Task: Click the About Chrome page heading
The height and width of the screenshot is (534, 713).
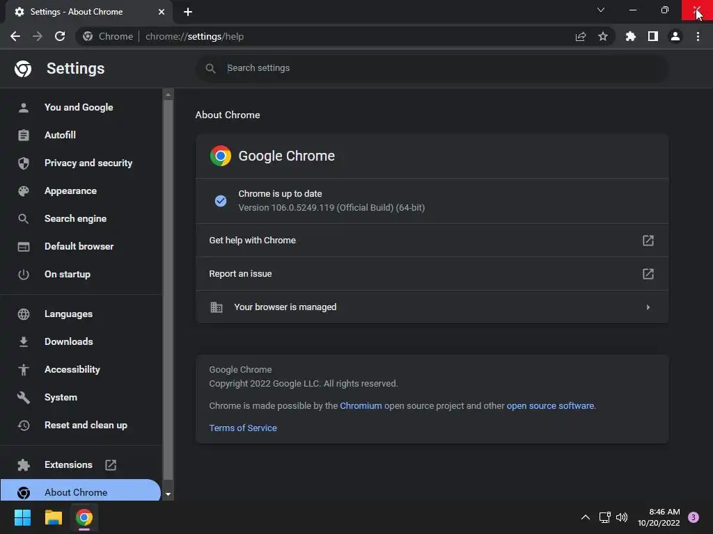Action: (228, 115)
